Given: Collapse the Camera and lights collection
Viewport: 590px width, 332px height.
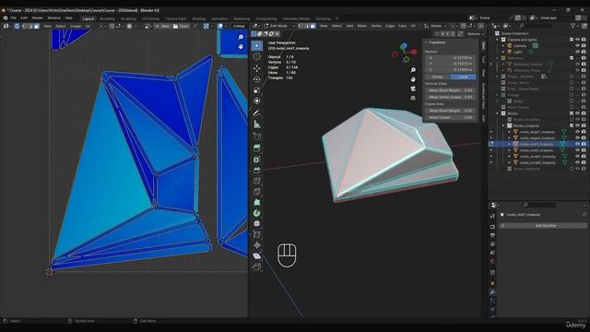Looking at the screenshot, I should [x=497, y=40].
